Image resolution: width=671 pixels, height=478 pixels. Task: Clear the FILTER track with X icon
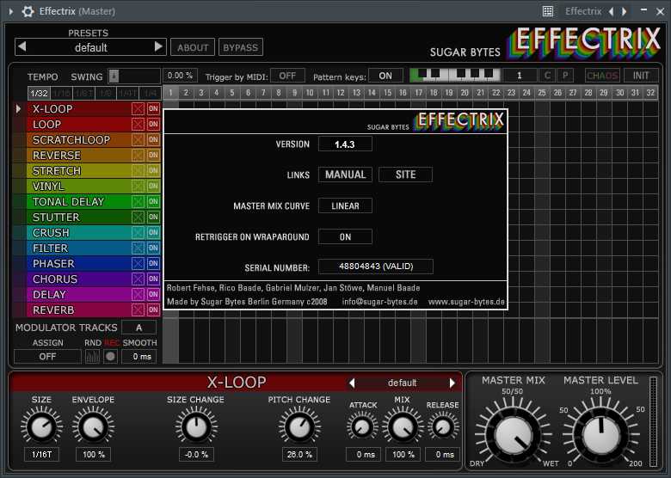pyautogui.click(x=138, y=248)
